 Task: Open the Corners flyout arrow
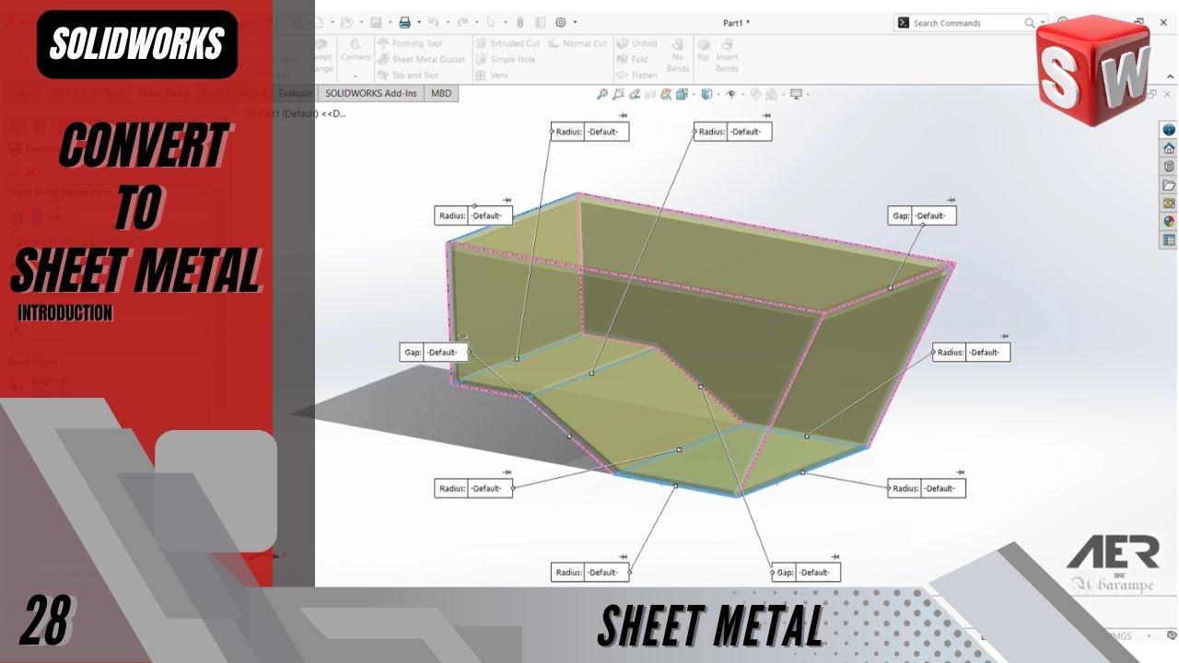point(356,75)
